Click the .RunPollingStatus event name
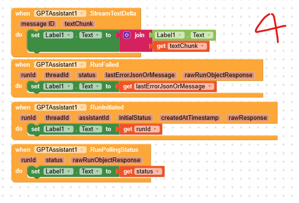Viewport: 299px width, 203px height. point(113,150)
